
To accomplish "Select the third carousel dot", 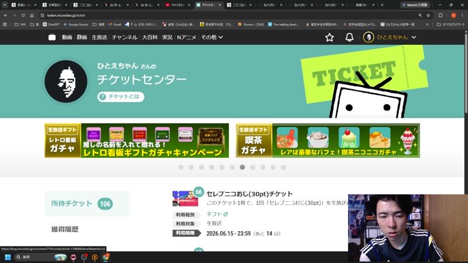I will [x=202, y=167].
